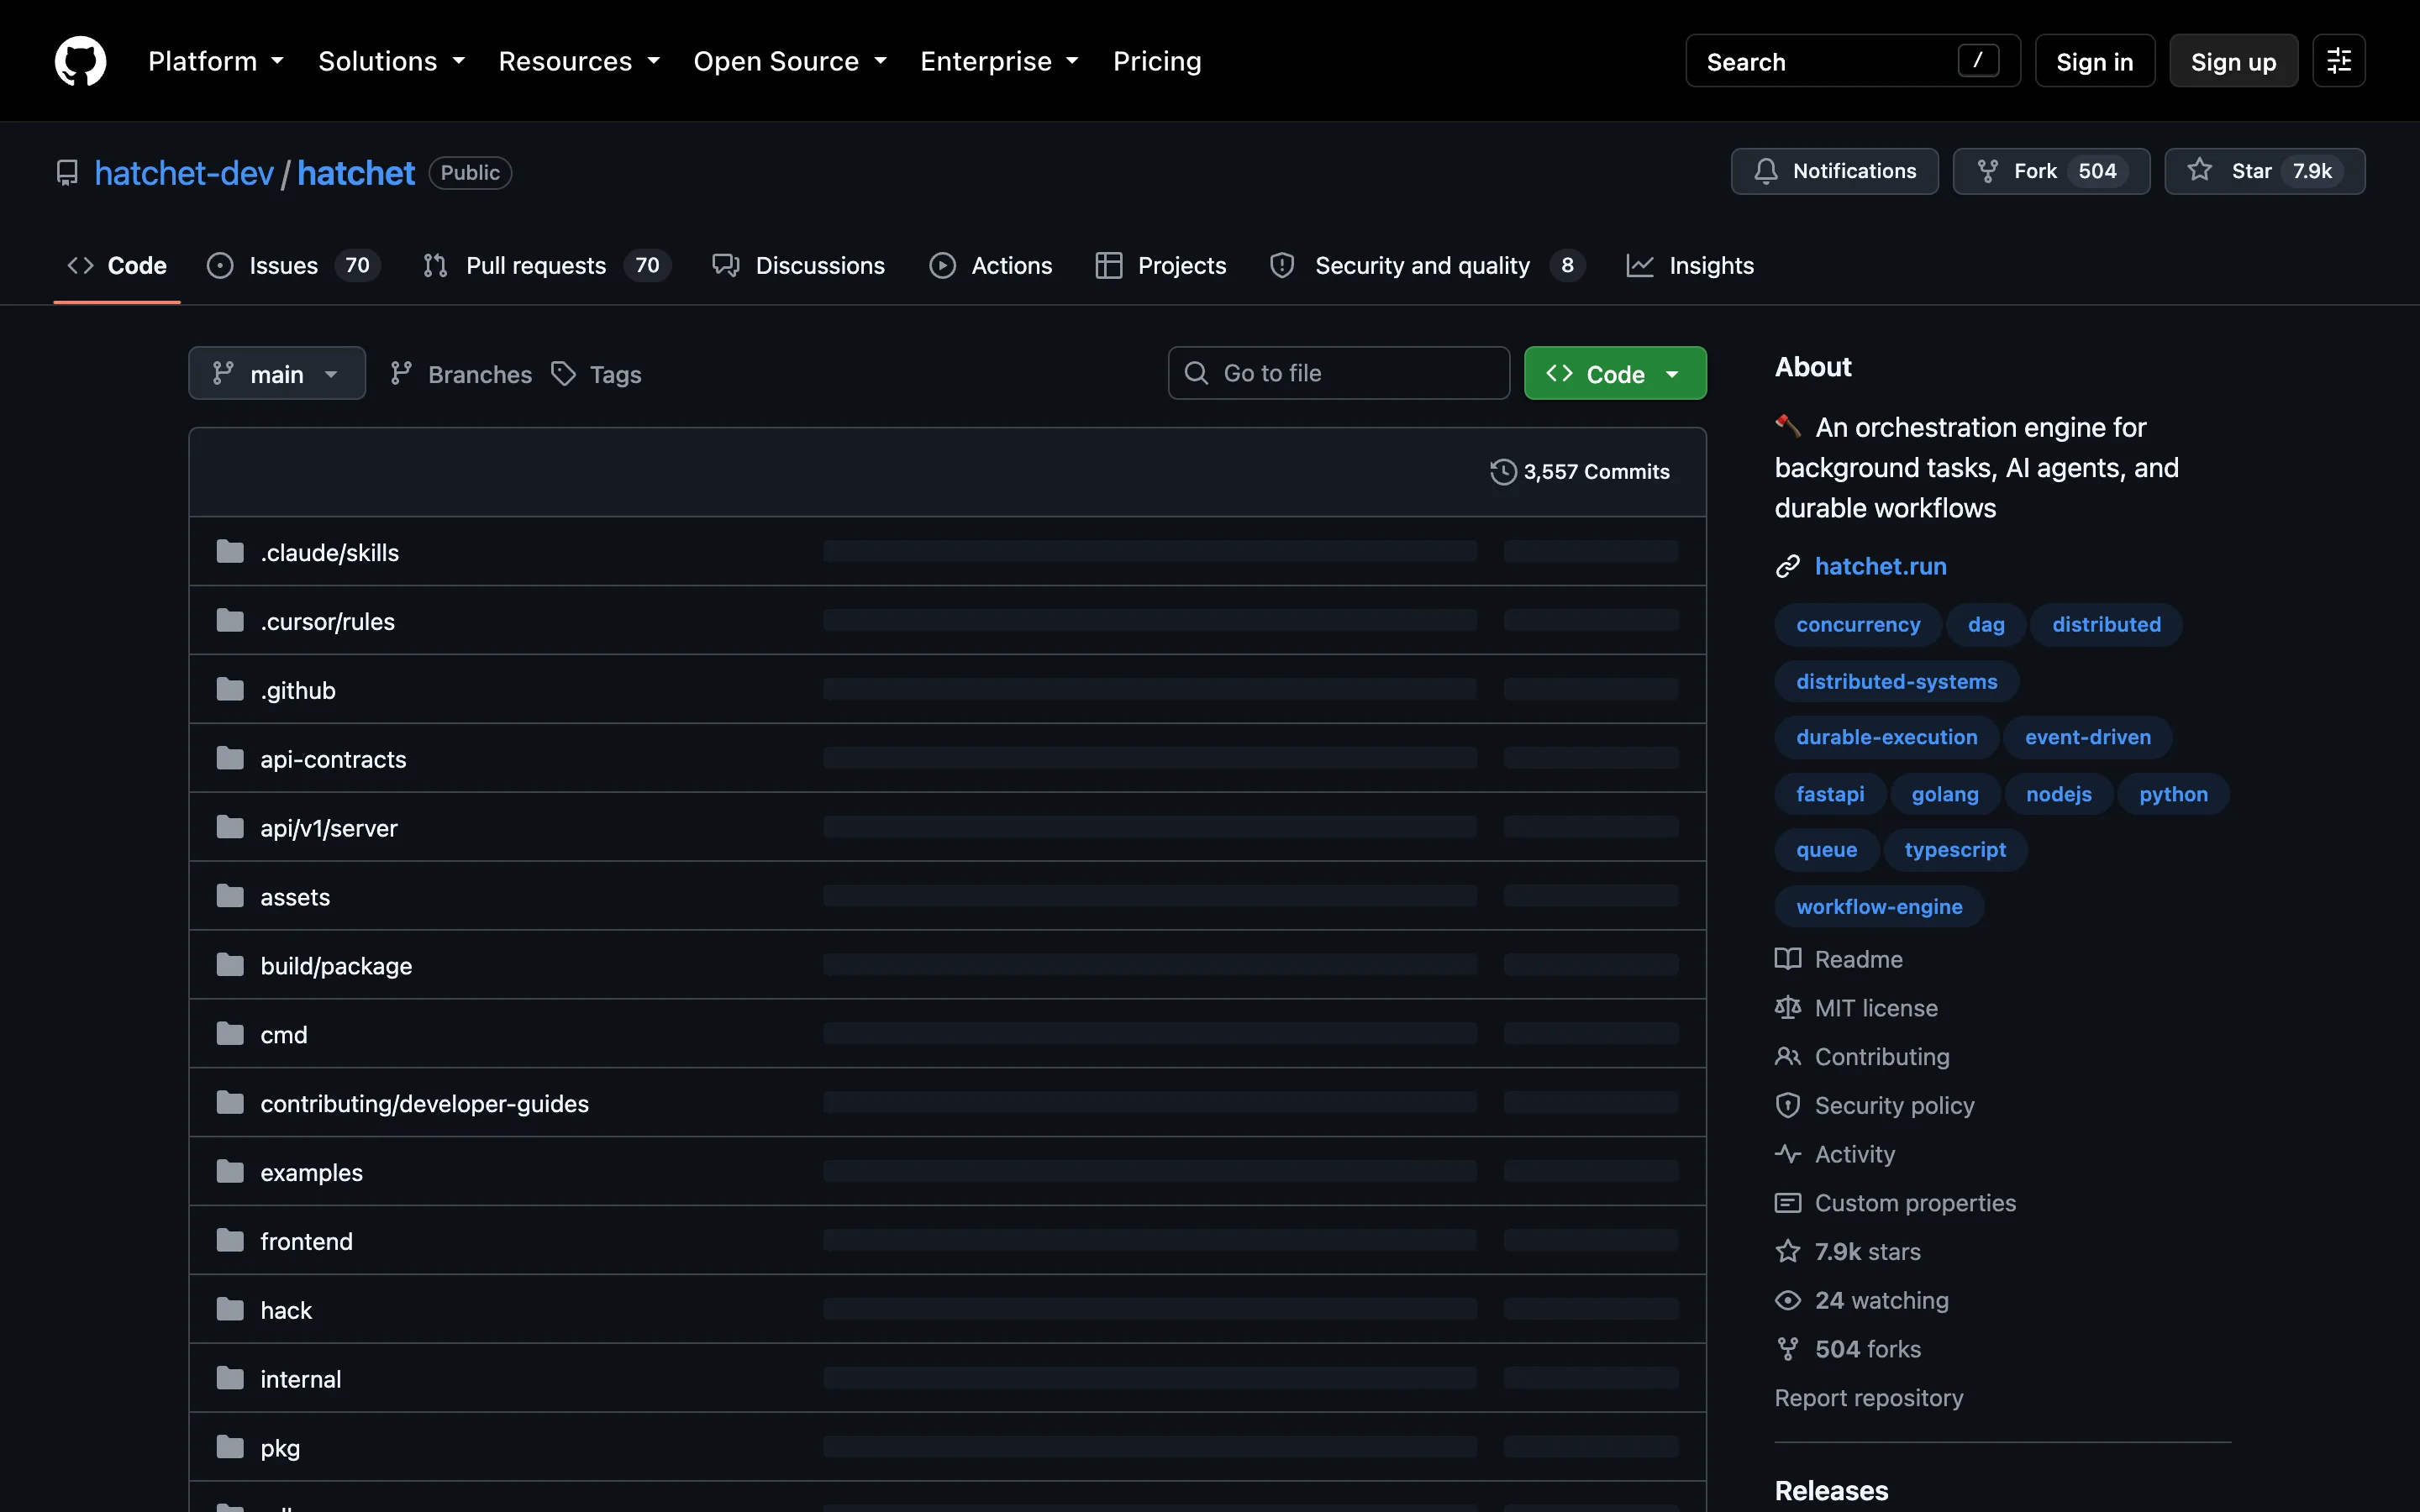Click the folder icon for .claude/skills
This screenshot has height=1512, width=2420.
pos(230,552)
